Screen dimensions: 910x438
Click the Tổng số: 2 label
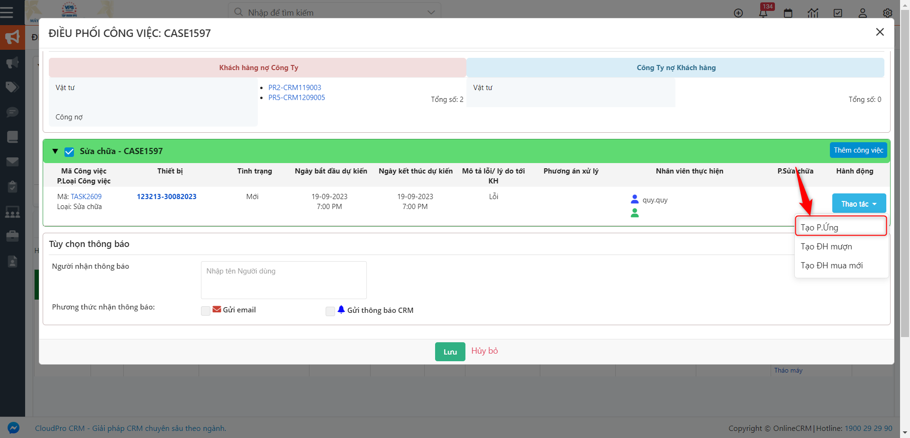(447, 99)
